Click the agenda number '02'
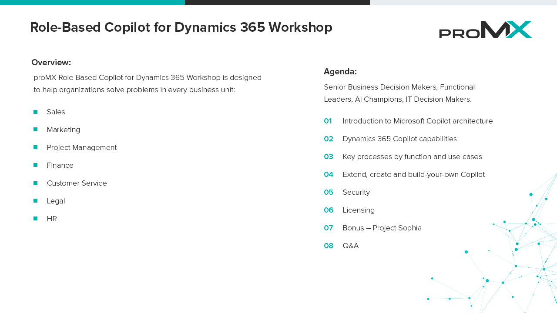The image size is (557, 313). coord(329,139)
